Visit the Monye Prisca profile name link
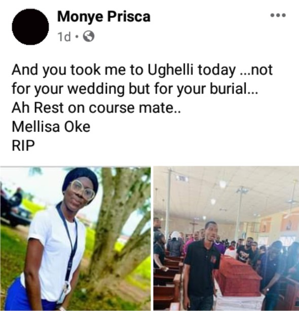This screenshot has height=311, width=299. [x=103, y=17]
